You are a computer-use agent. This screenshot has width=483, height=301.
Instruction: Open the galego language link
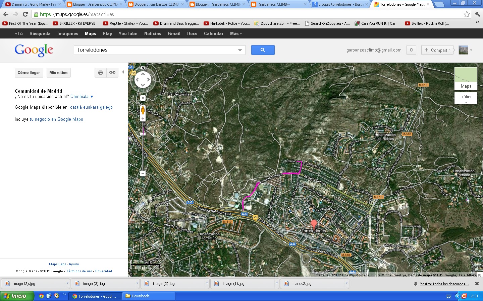106,107
